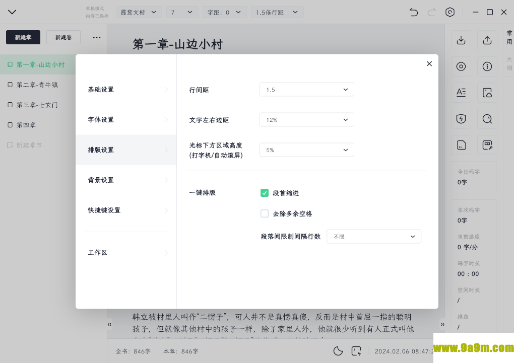Click the circled info icon
The height and width of the screenshot is (363, 514).
tap(487, 66)
